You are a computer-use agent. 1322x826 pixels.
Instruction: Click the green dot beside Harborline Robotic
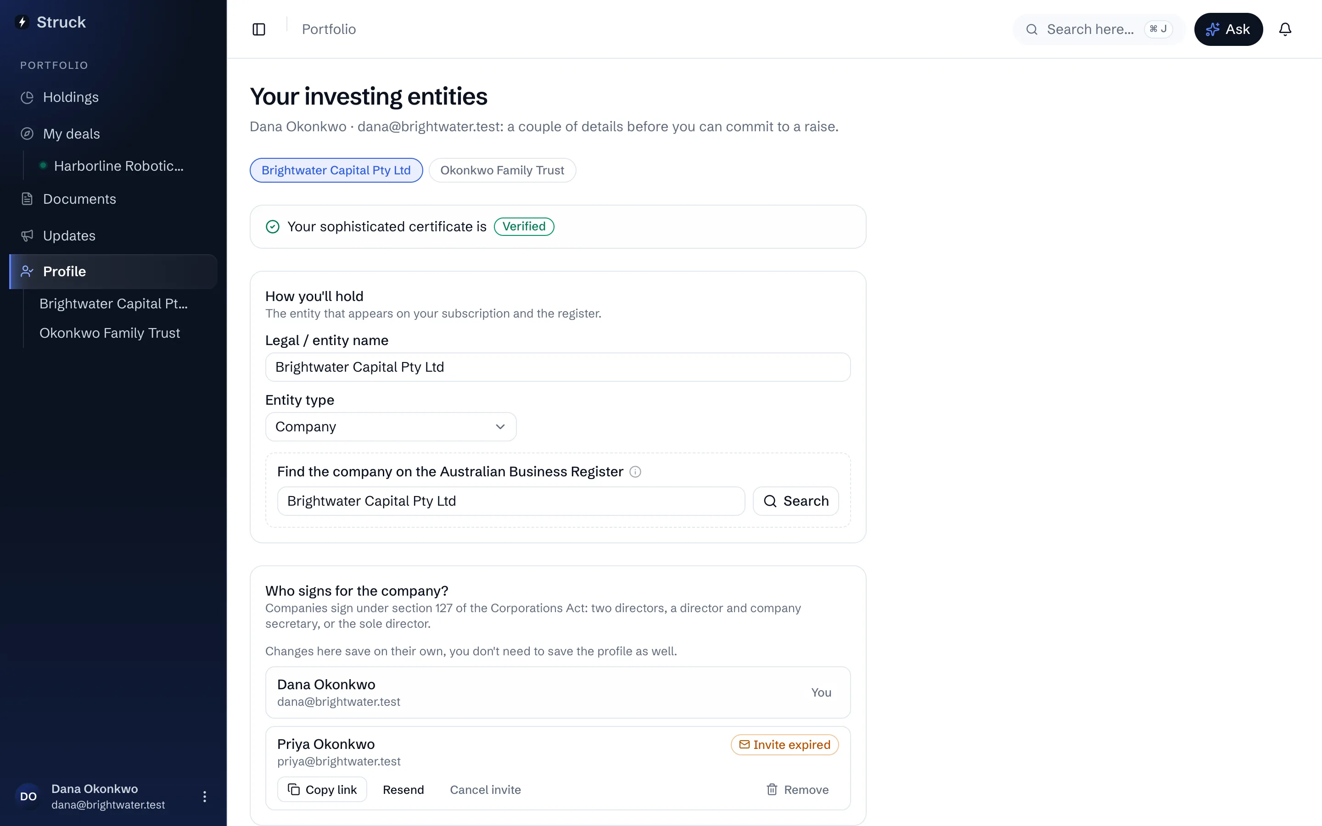[x=43, y=166]
